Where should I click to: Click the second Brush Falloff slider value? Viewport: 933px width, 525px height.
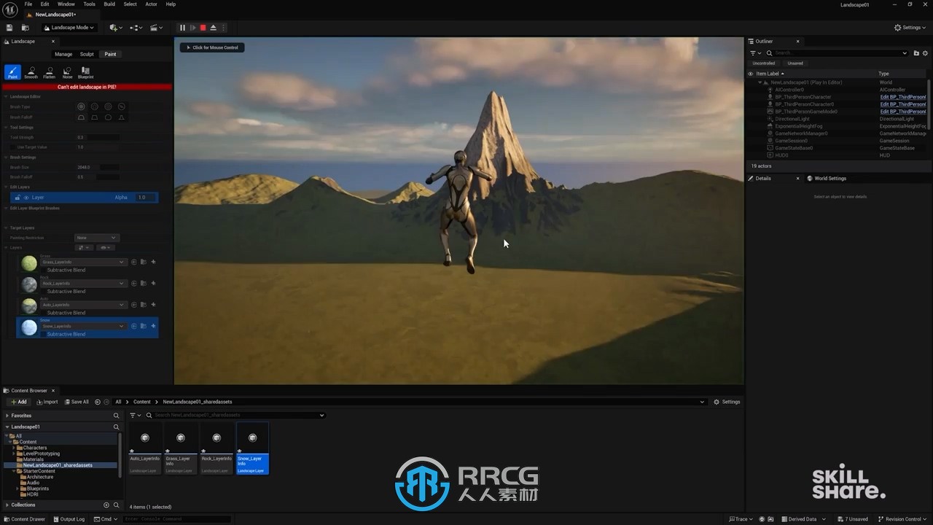98,177
